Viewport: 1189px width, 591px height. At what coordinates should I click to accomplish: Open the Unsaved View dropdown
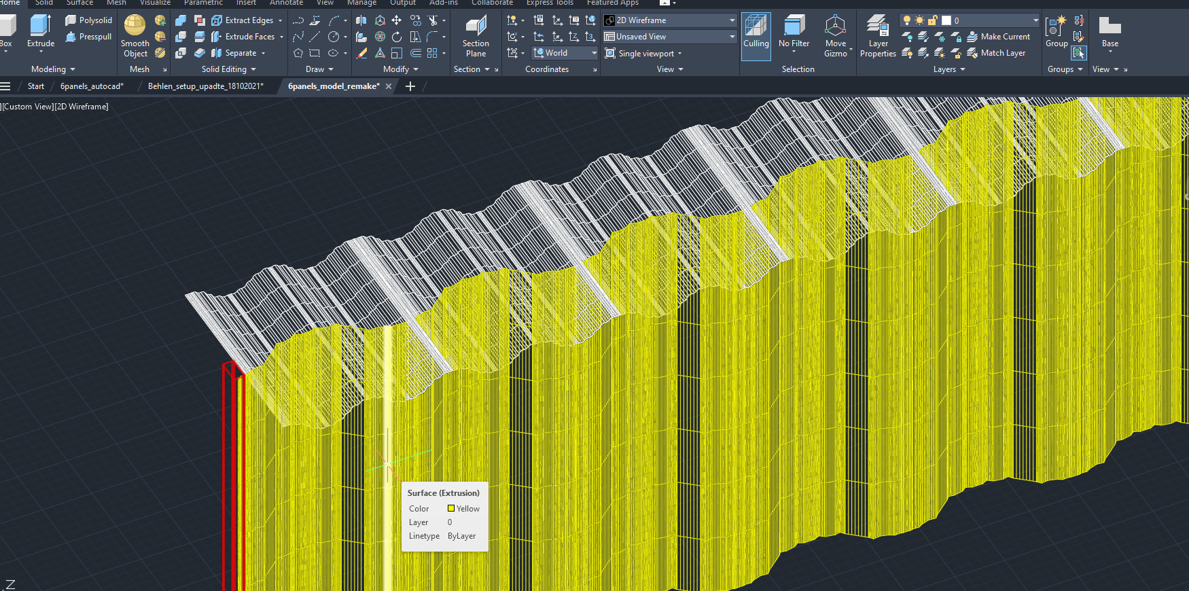(x=670, y=37)
